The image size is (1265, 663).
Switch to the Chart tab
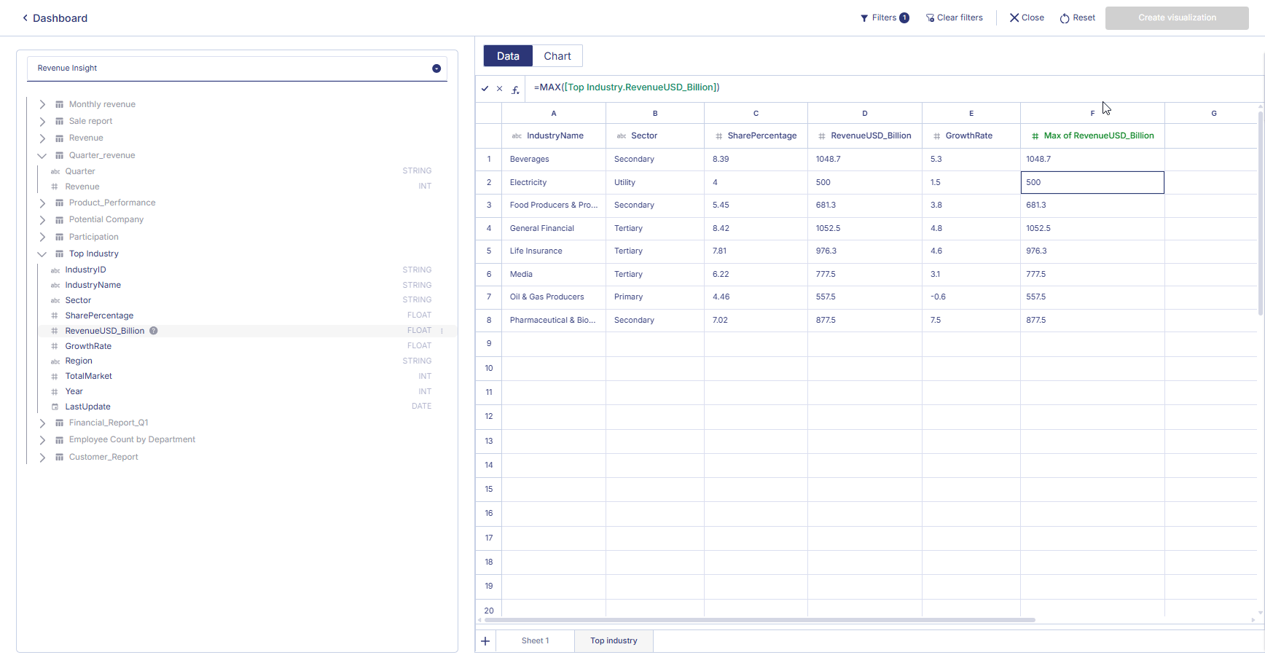coord(557,56)
